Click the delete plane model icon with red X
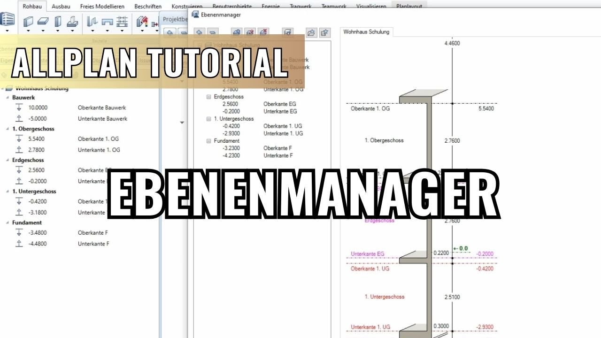 coord(263,32)
